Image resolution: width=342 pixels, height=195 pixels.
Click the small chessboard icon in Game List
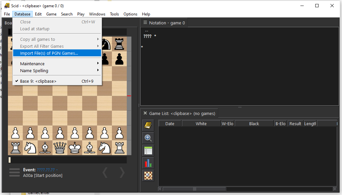tap(148, 176)
